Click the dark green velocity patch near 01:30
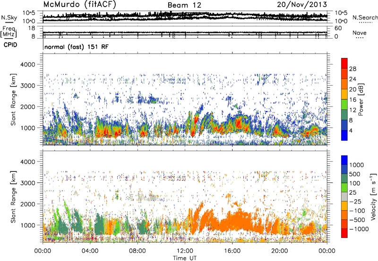Screen dimensions: 378x261 pyautogui.click(x=62, y=227)
